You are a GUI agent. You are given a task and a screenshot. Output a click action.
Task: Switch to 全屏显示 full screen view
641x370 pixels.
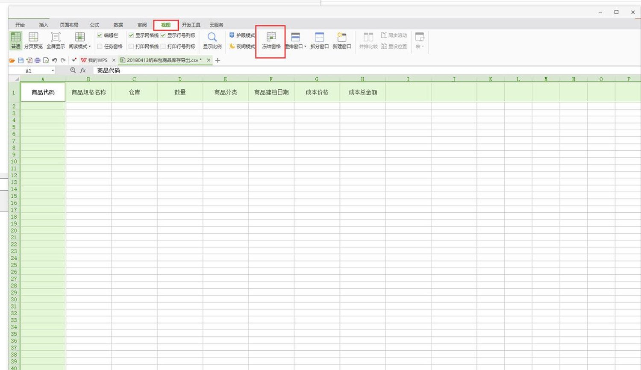click(x=56, y=38)
